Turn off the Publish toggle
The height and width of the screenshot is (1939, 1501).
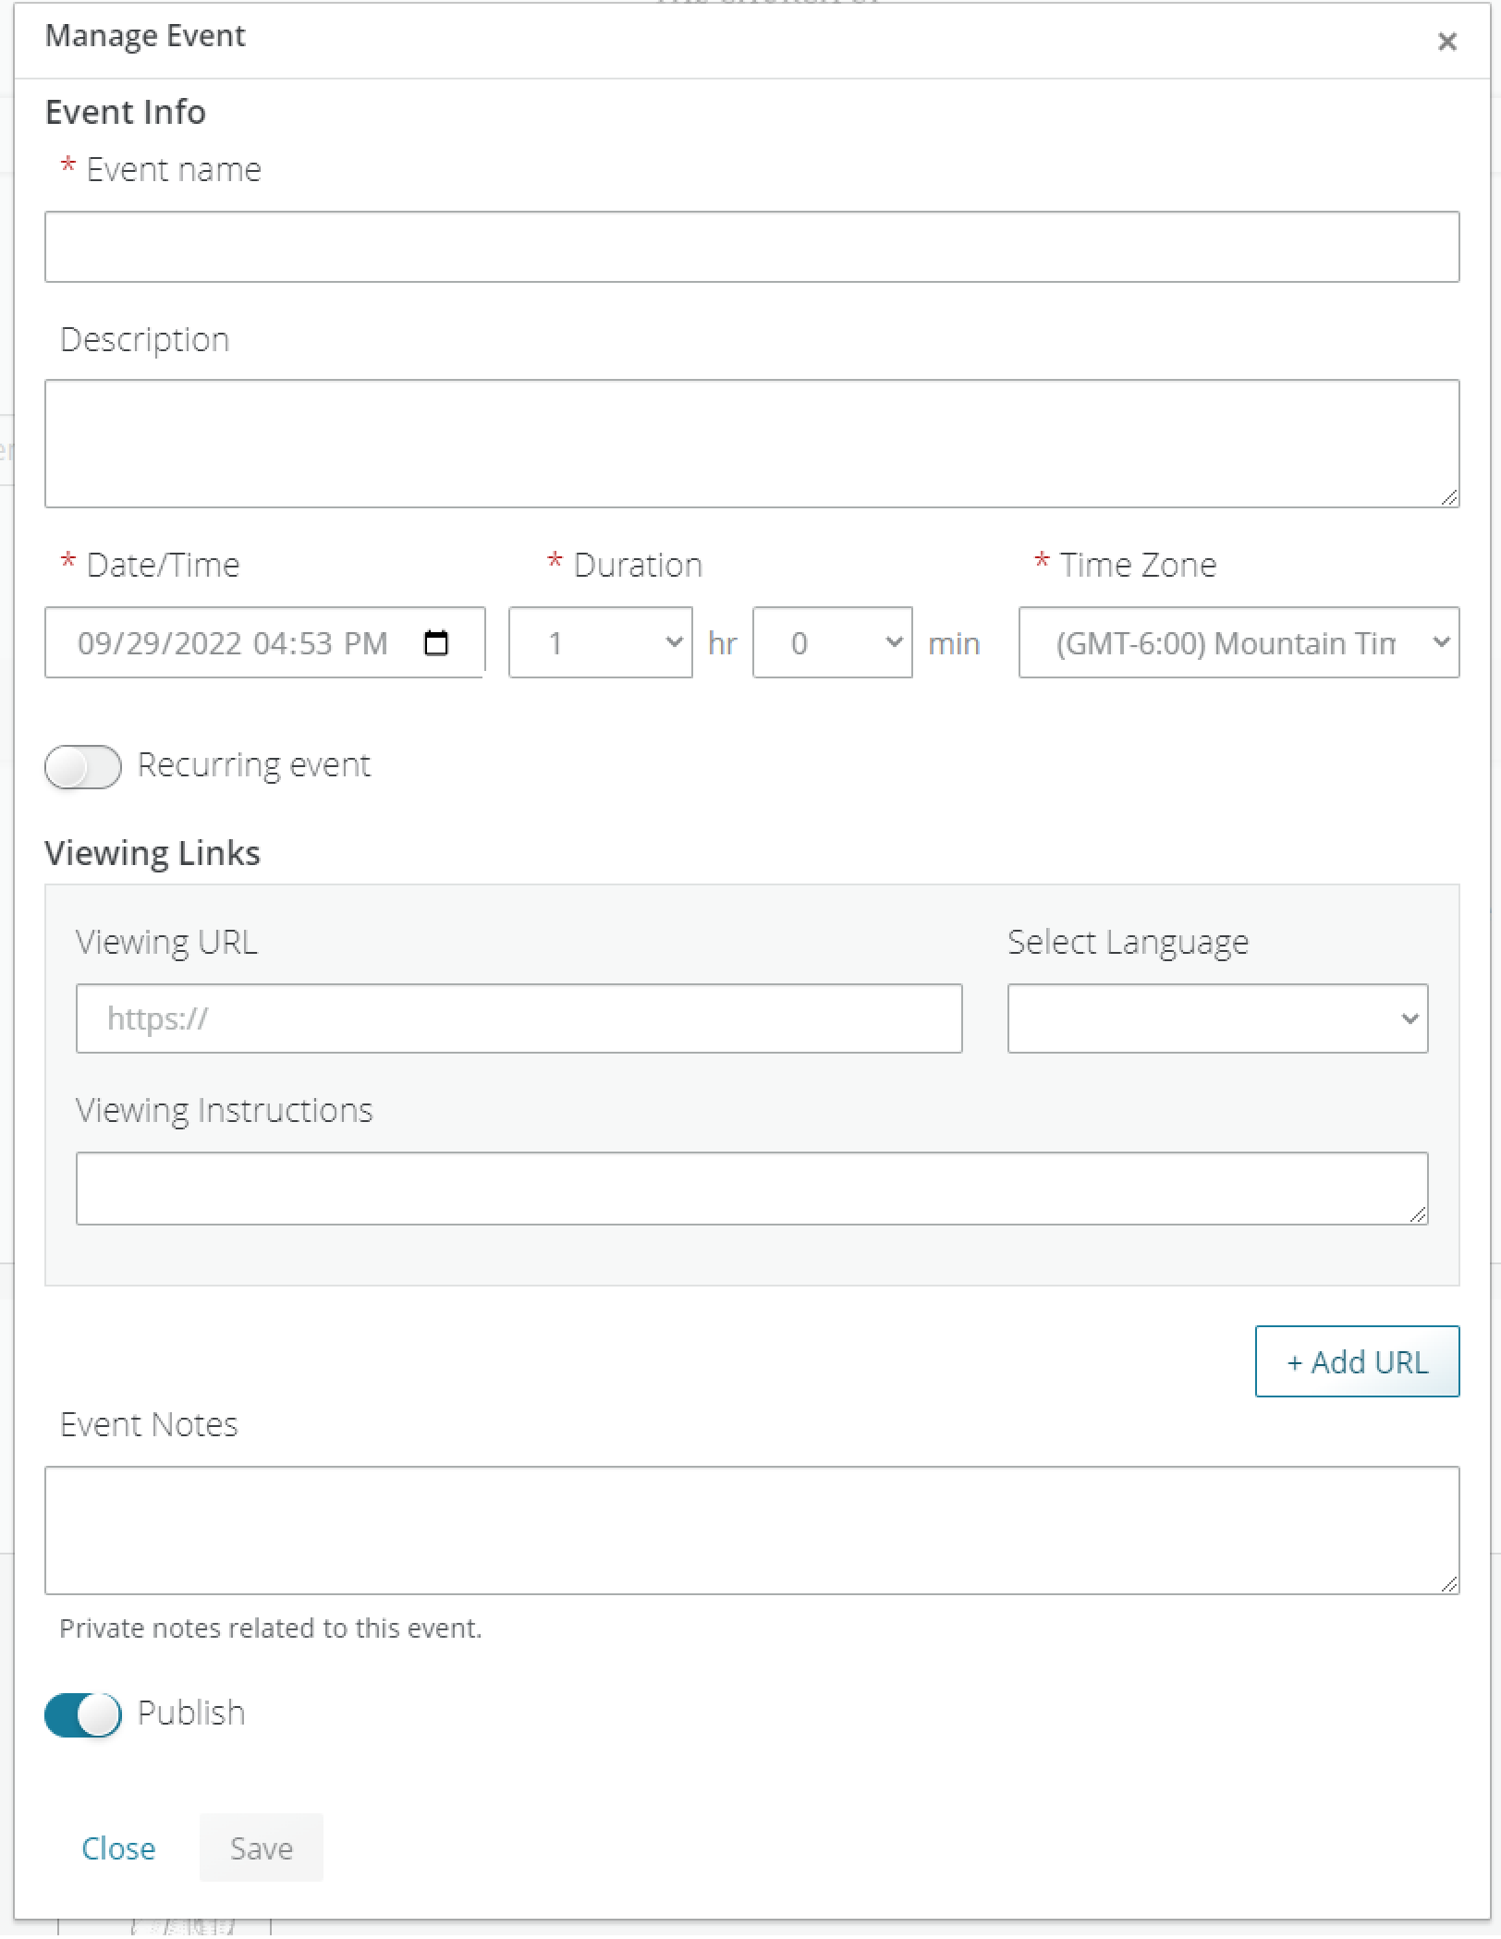coord(83,1714)
